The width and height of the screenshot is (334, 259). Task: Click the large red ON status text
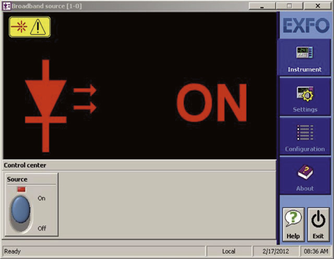click(x=211, y=102)
